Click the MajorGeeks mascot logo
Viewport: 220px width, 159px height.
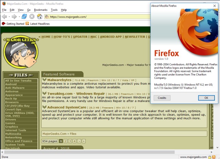(x=21, y=52)
